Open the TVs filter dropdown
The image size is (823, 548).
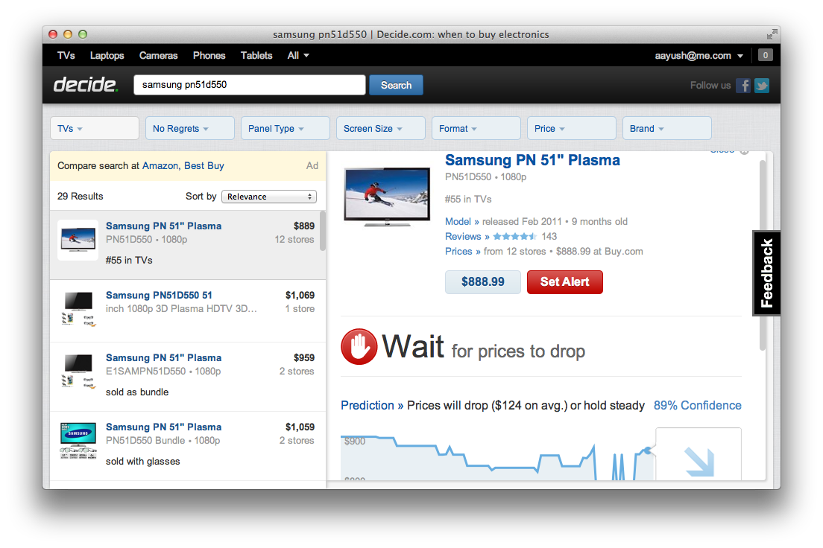95,129
